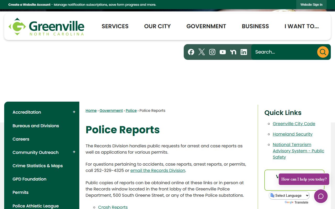
Task: Click the Website Sign In button
Action: (x=311, y=5)
